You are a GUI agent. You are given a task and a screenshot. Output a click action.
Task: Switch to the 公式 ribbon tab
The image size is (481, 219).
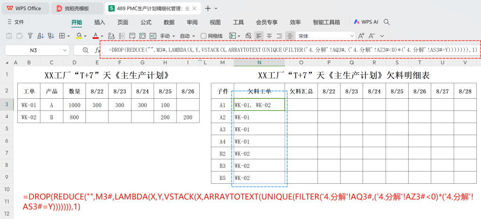pyautogui.click(x=146, y=22)
